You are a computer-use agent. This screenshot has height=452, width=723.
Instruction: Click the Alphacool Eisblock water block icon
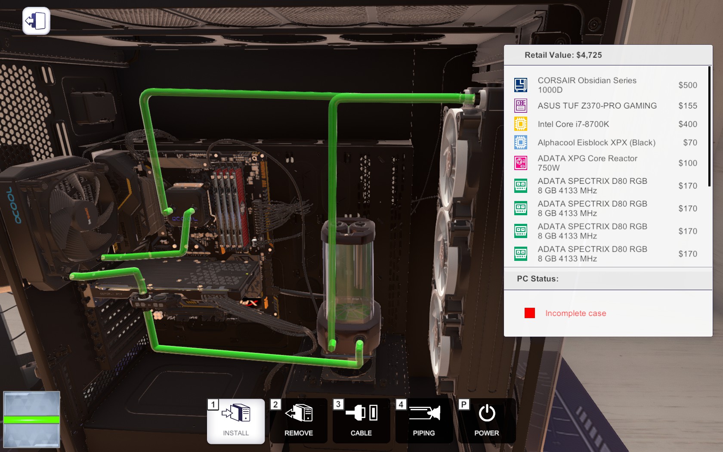tap(521, 142)
